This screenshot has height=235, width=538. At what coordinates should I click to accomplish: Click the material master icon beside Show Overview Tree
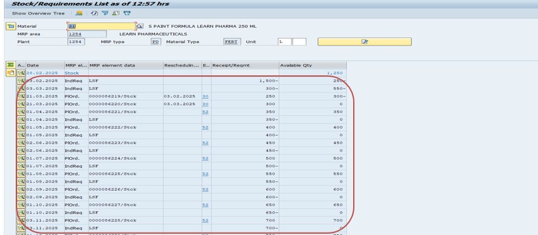point(79,13)
